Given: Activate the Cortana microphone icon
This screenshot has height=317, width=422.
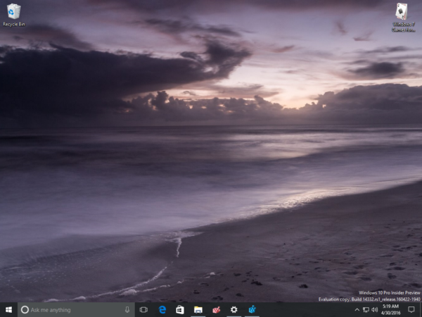Looking at the screenshot, I should 127,310.
